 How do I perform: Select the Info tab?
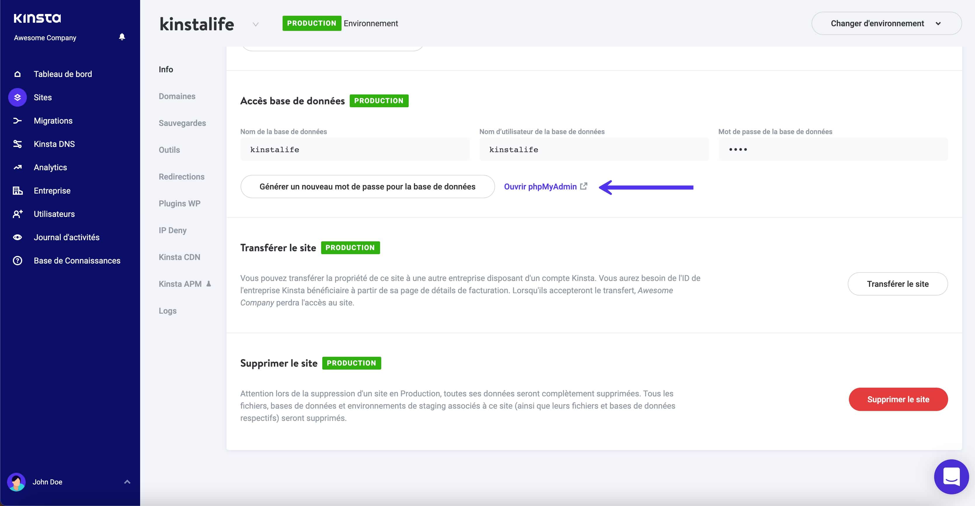[166, 70]
